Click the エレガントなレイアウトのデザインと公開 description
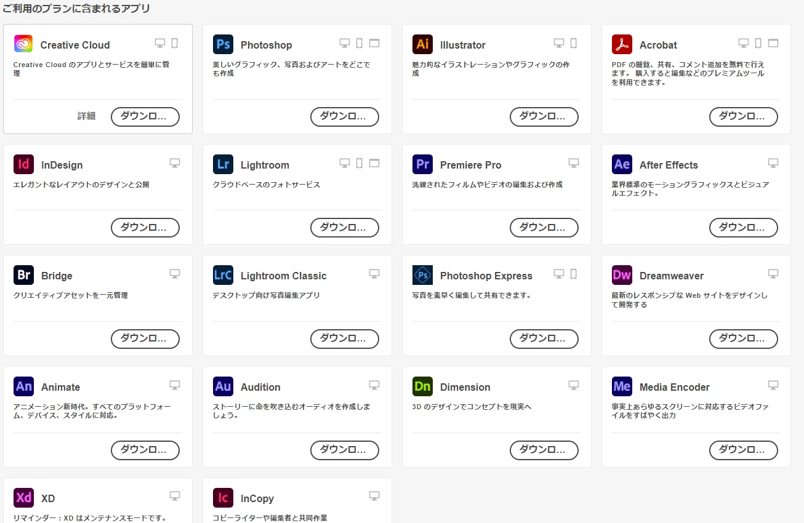The height and width of the screenshot is (523, 804). (x=81, y=185)
